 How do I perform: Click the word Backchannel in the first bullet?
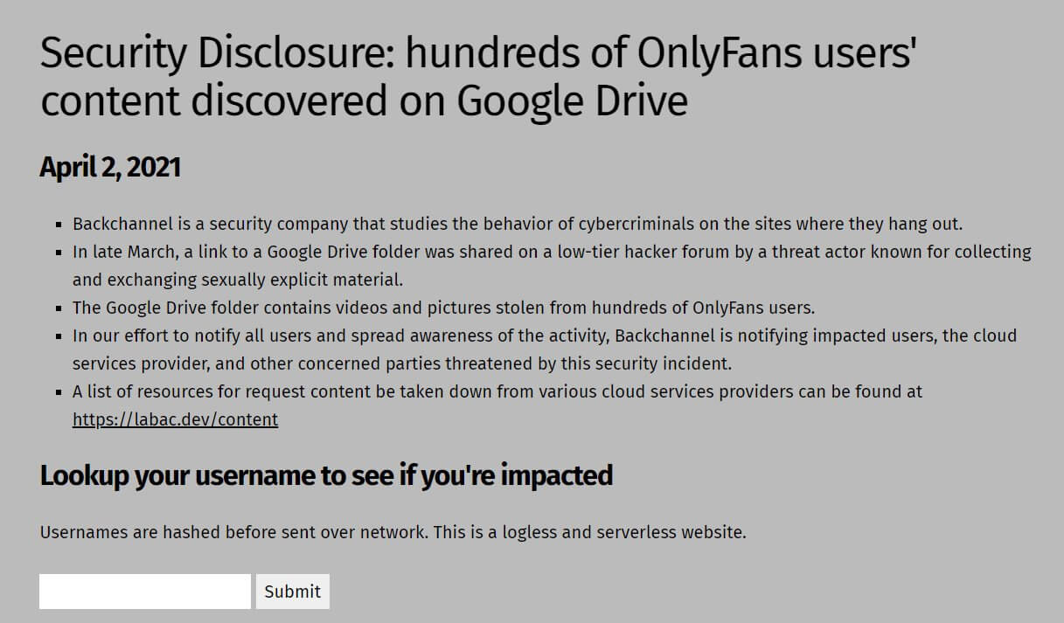[122, 224]
